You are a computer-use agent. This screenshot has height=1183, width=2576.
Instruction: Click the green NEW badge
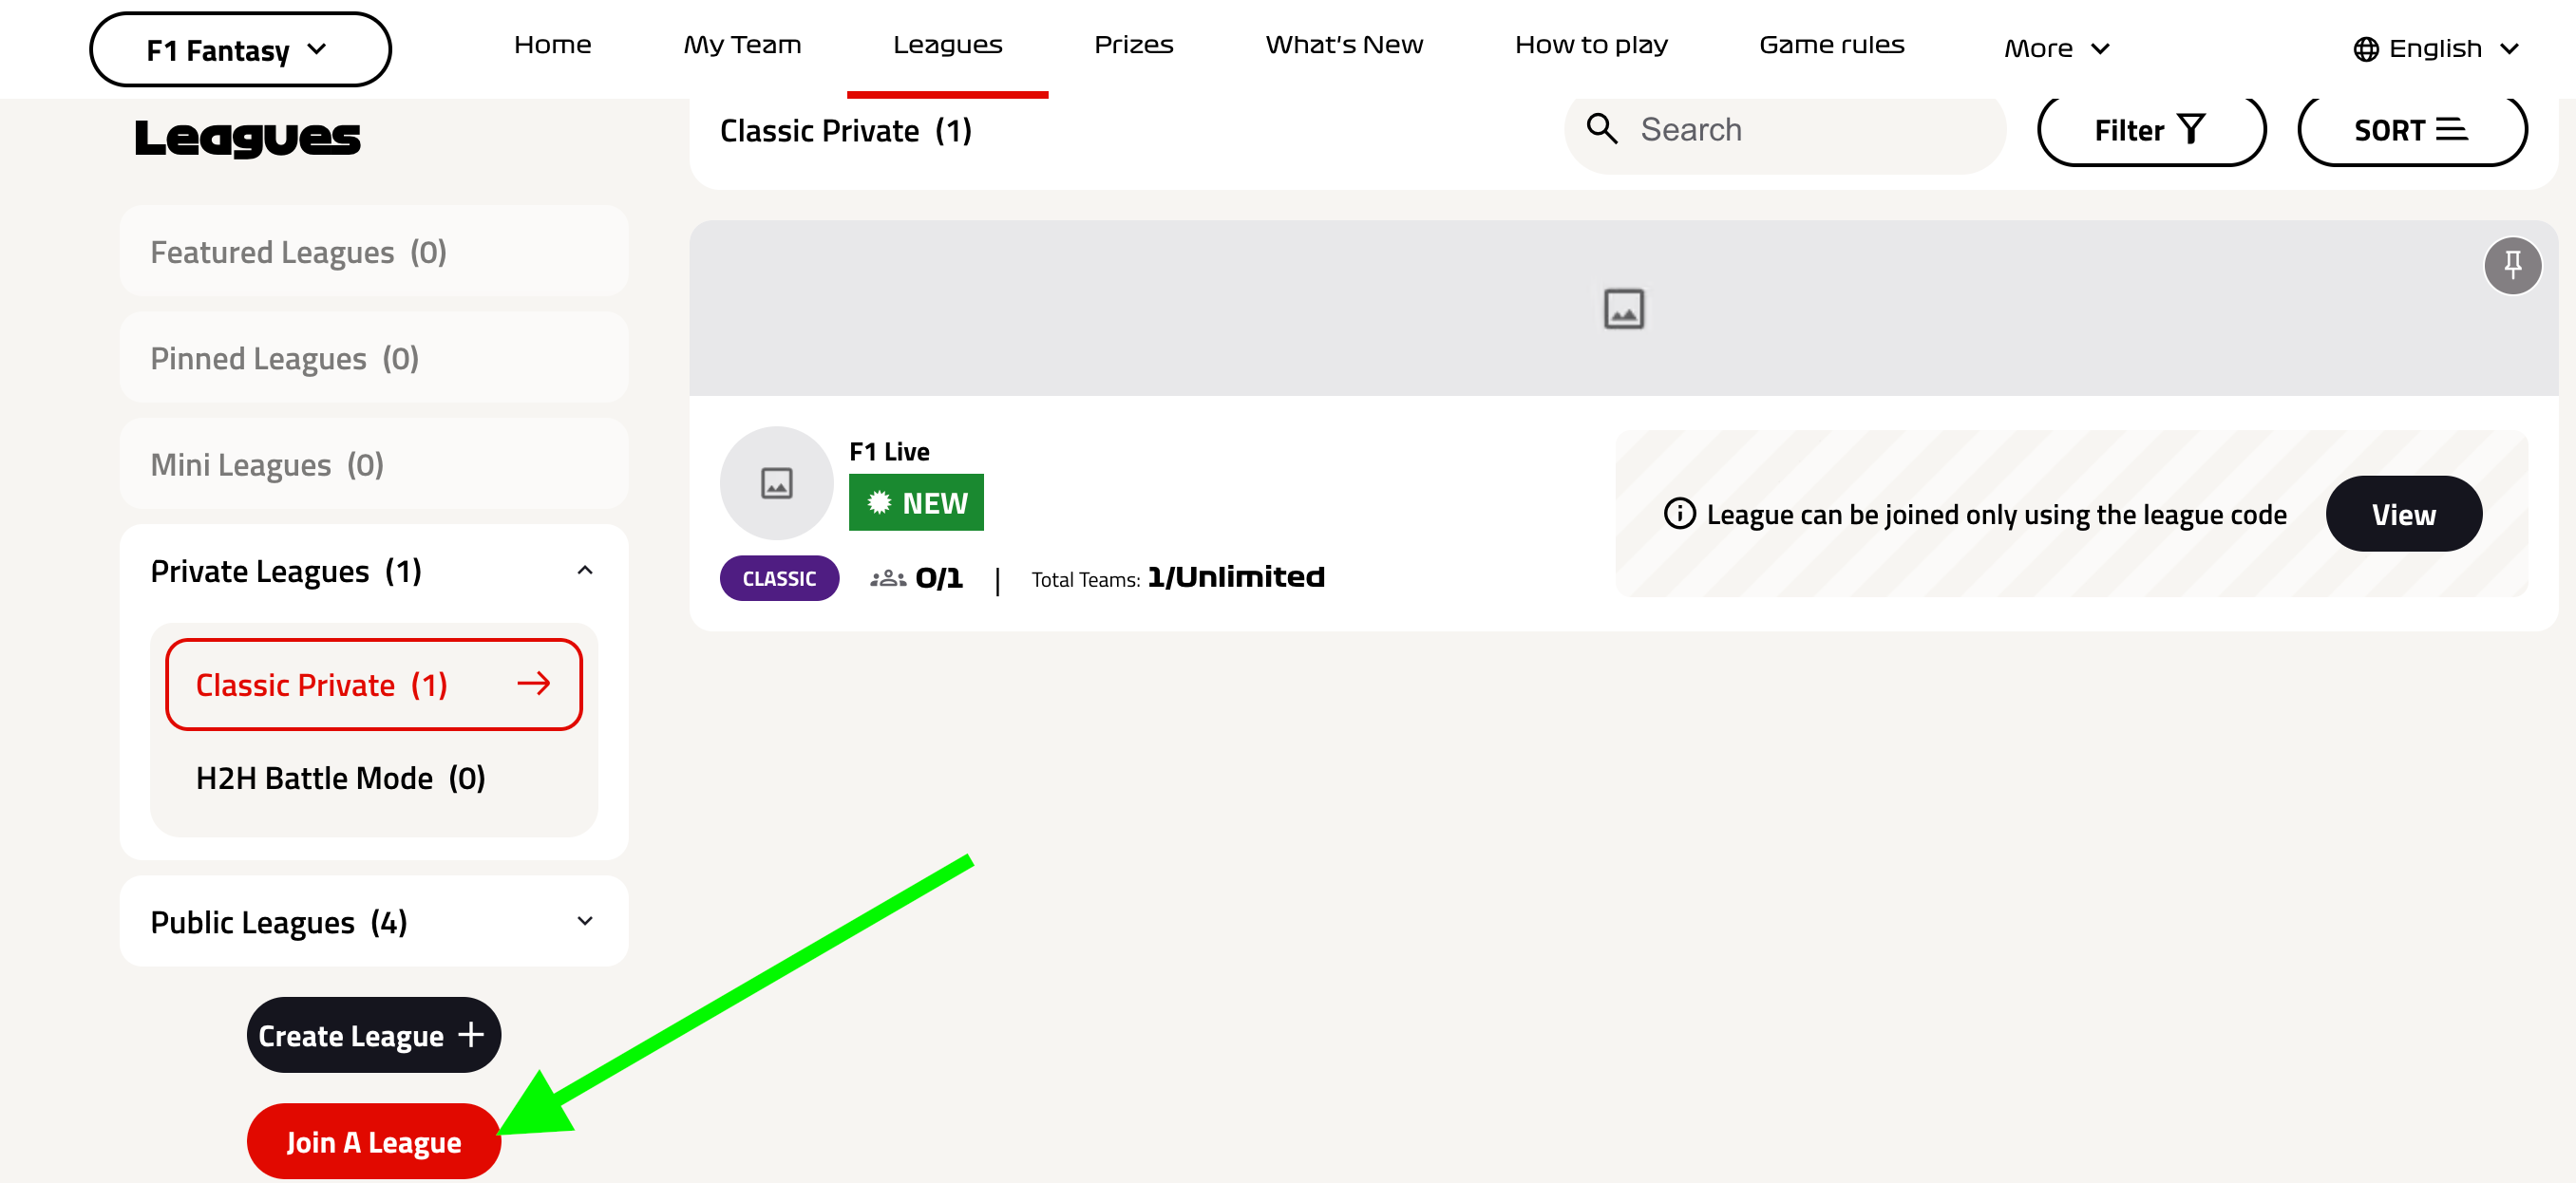(x=916, y=501)
